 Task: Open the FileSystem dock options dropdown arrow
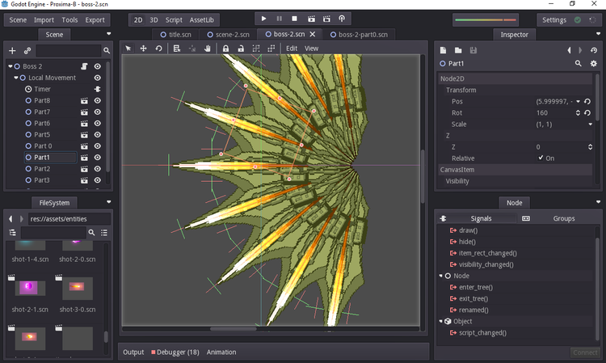point(108,202)
